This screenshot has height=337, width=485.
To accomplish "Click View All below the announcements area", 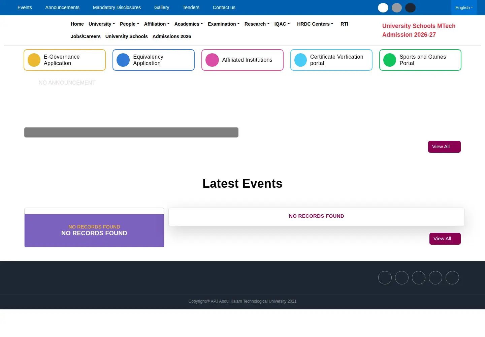I will pos(444,147).
